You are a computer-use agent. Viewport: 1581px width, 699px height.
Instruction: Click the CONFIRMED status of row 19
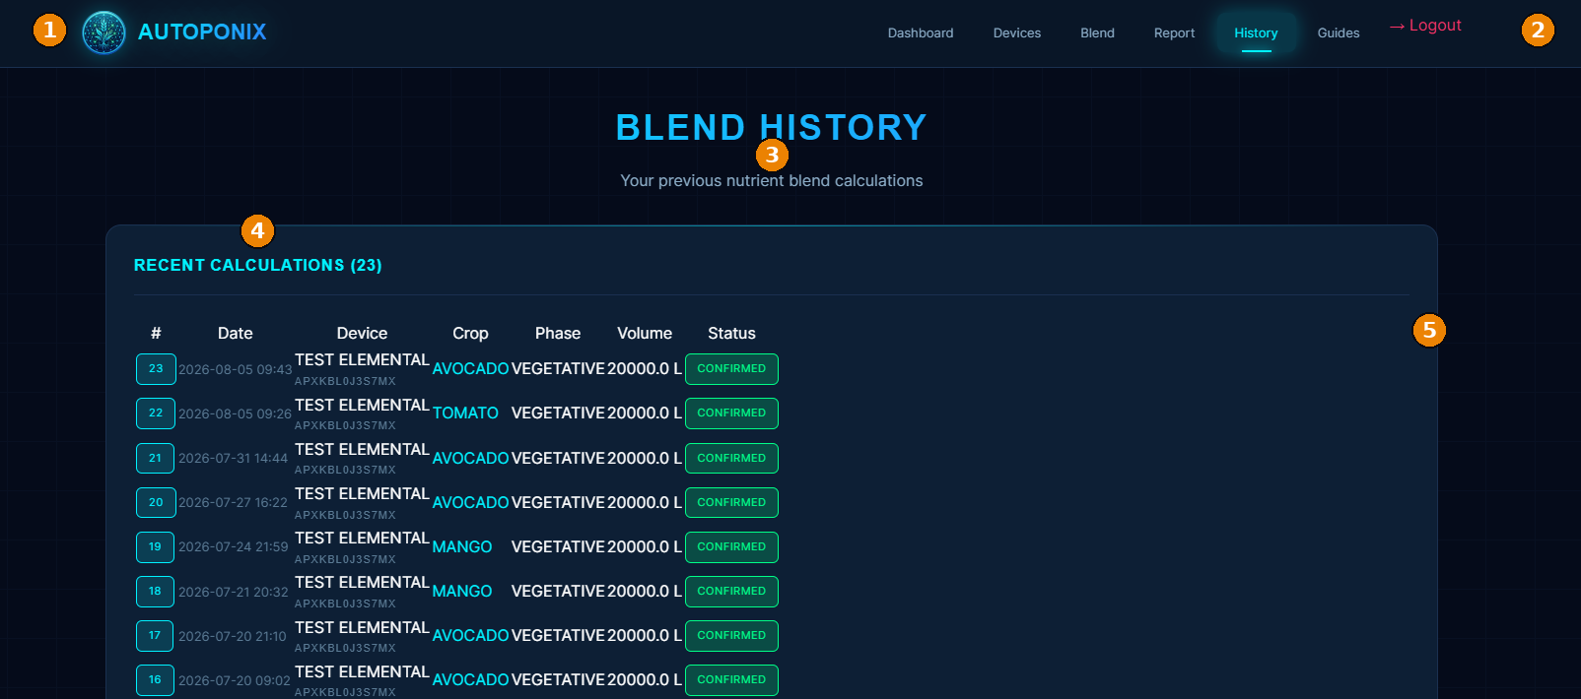731,546
